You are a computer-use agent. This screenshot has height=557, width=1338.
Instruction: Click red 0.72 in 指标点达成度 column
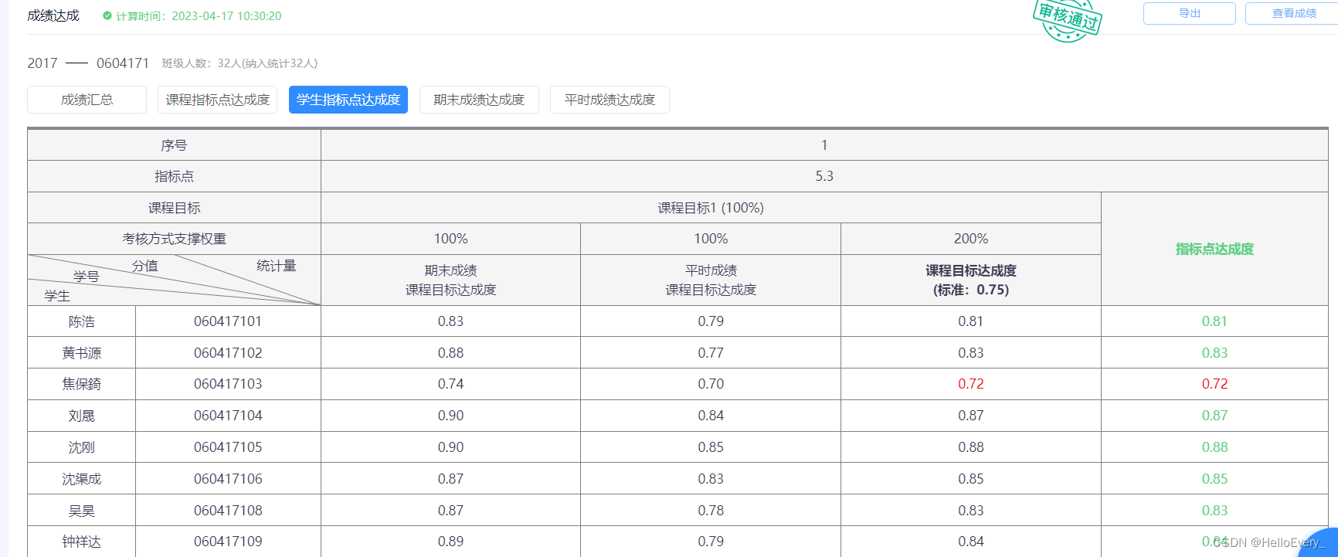click(x=1214, y=384)
